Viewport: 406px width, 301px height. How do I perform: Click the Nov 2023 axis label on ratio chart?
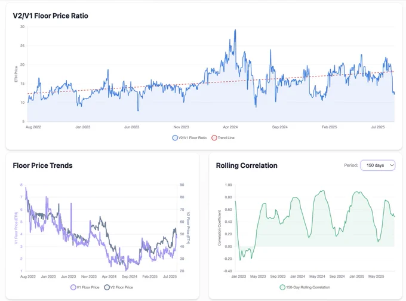tap(182, 127)
